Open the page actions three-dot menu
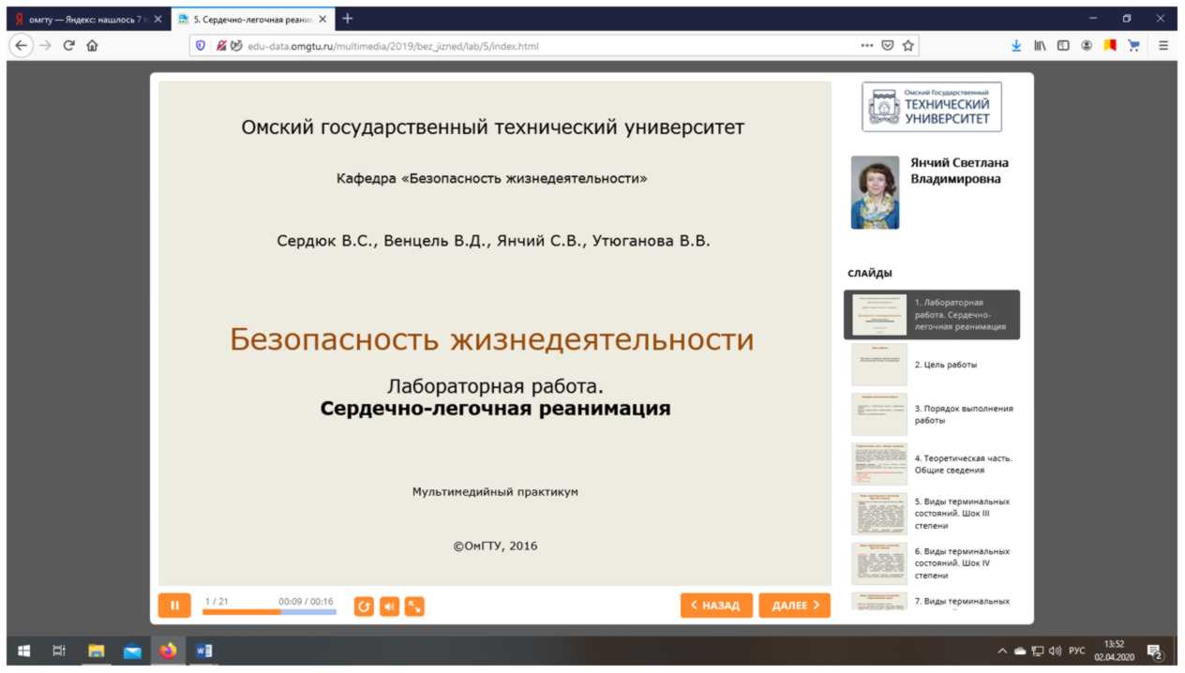Screen dimensions: 1185x673 tap(866, 45)
